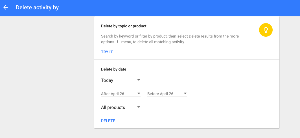Click the three-dot more options icon
Image resolution: width=300 pixels, height=138 pixels.
[118, 41]
